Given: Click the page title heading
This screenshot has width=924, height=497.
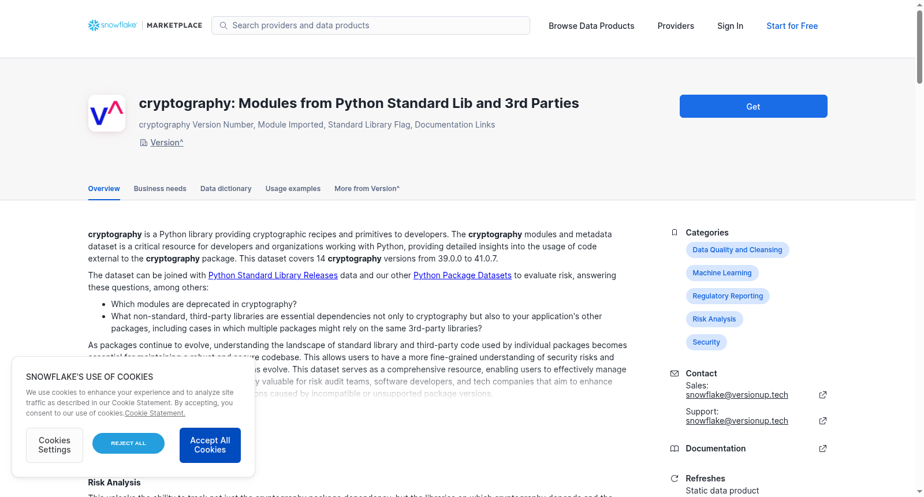Looking at the screenshot, I should pyautogui.click(x=359, y=103).
